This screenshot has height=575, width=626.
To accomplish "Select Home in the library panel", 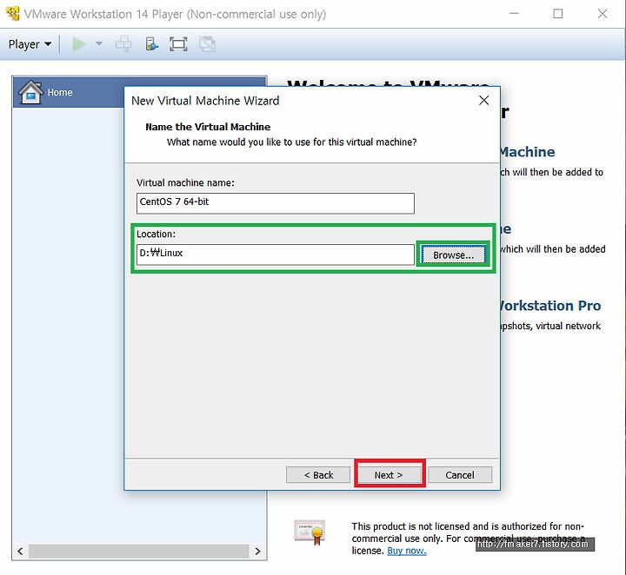I will click(x=140, y=92).
